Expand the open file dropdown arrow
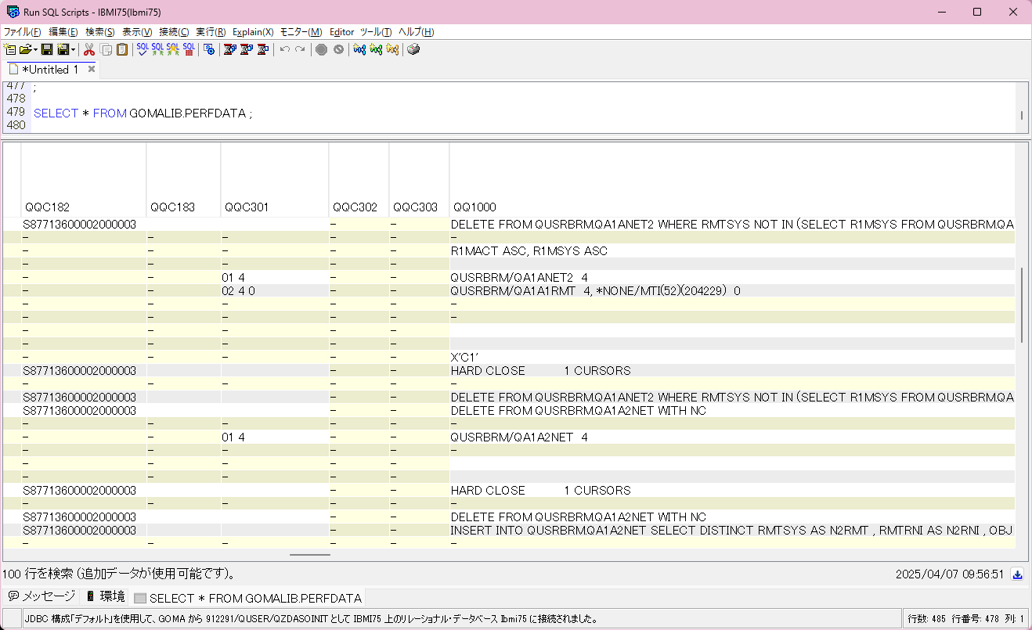The height and width of the screenshot is (630, 1032). 35,49
